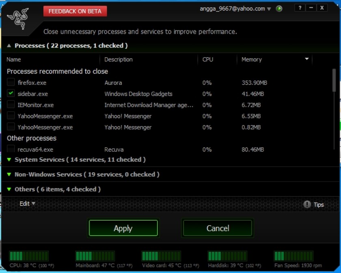Click the 'Other processes' heading
341x273 pixels.
point(32,138)
